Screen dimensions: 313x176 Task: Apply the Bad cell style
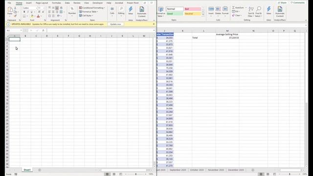pos(192,9)
